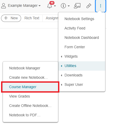
Task: Expand the Widgets submenu arrow
Action: click(x=61, y=57)
